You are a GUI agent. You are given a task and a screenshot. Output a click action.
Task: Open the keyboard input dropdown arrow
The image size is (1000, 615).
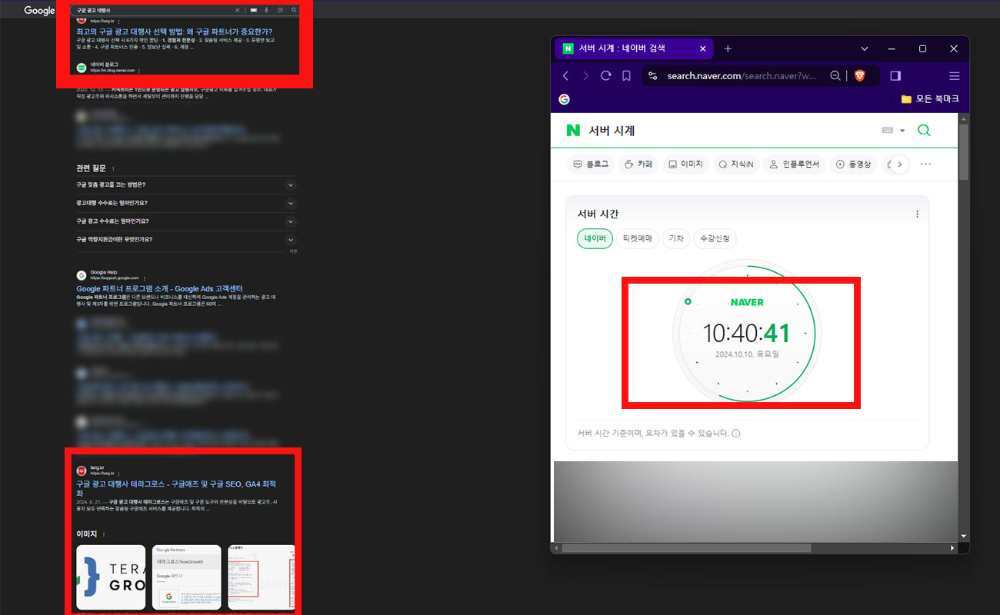tap(902, 131)
